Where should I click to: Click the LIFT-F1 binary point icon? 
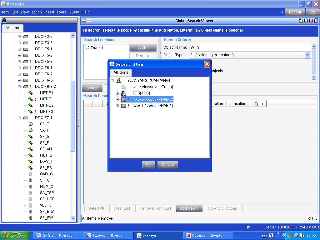click(x=30, y=99)
